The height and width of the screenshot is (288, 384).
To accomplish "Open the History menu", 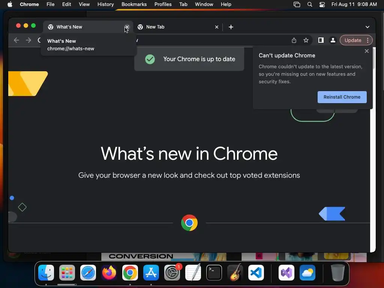I will 105,4.
